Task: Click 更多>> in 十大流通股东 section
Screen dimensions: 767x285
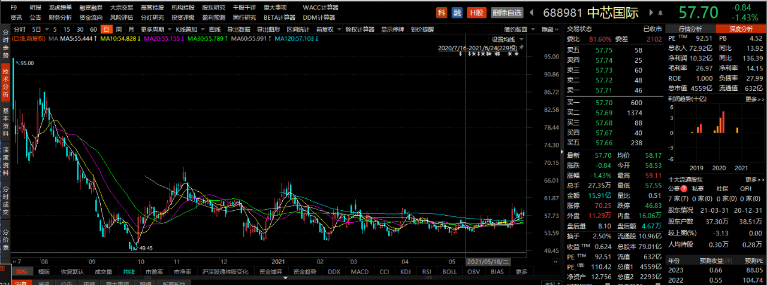Action: [755, 179]
